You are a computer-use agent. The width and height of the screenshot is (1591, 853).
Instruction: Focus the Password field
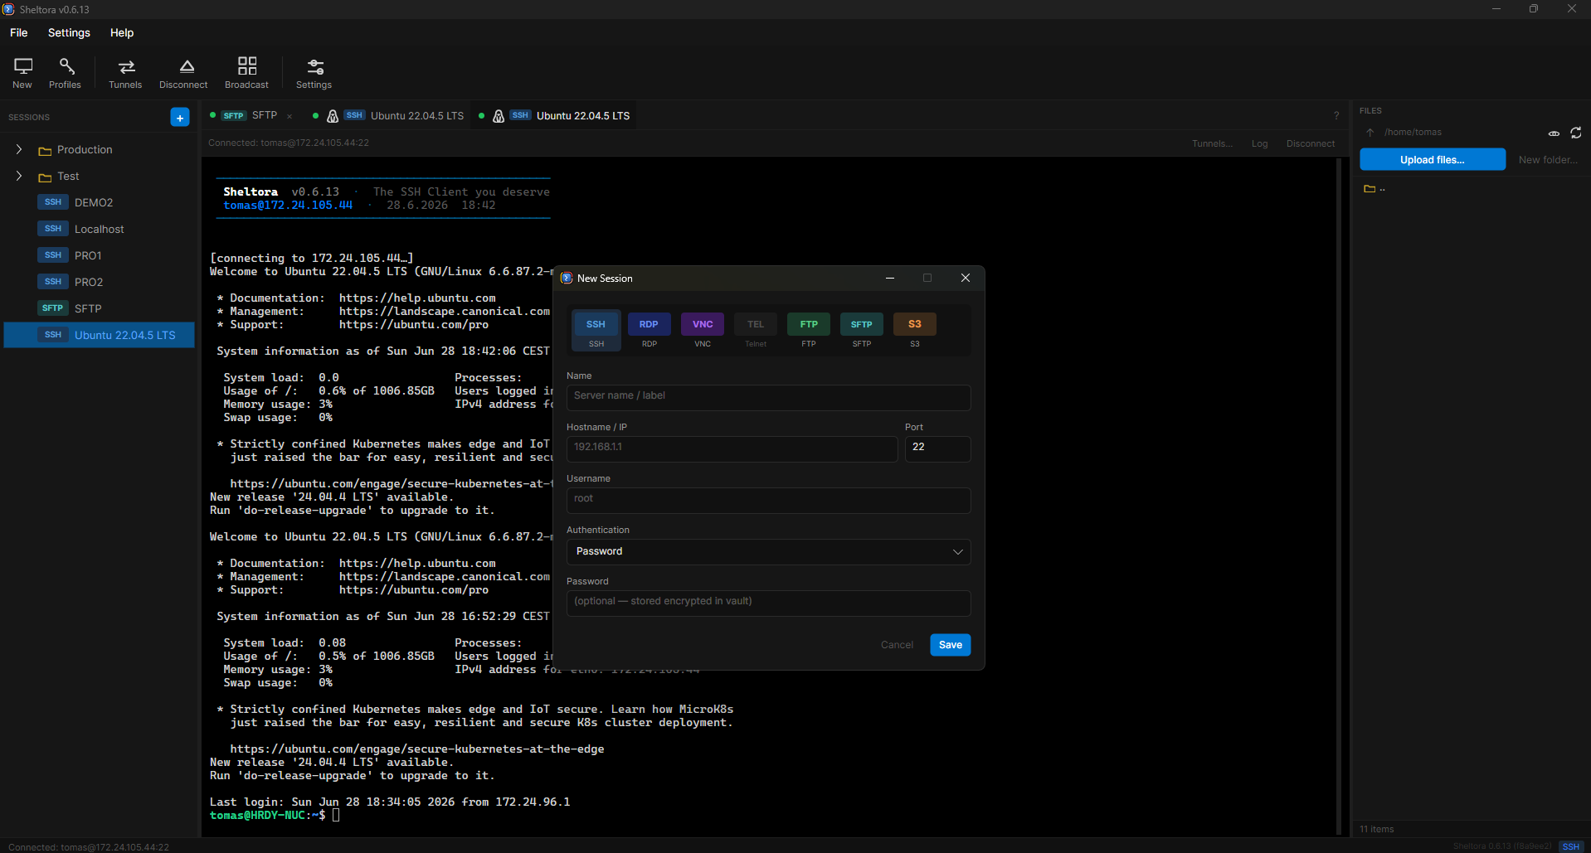(768, 603)
